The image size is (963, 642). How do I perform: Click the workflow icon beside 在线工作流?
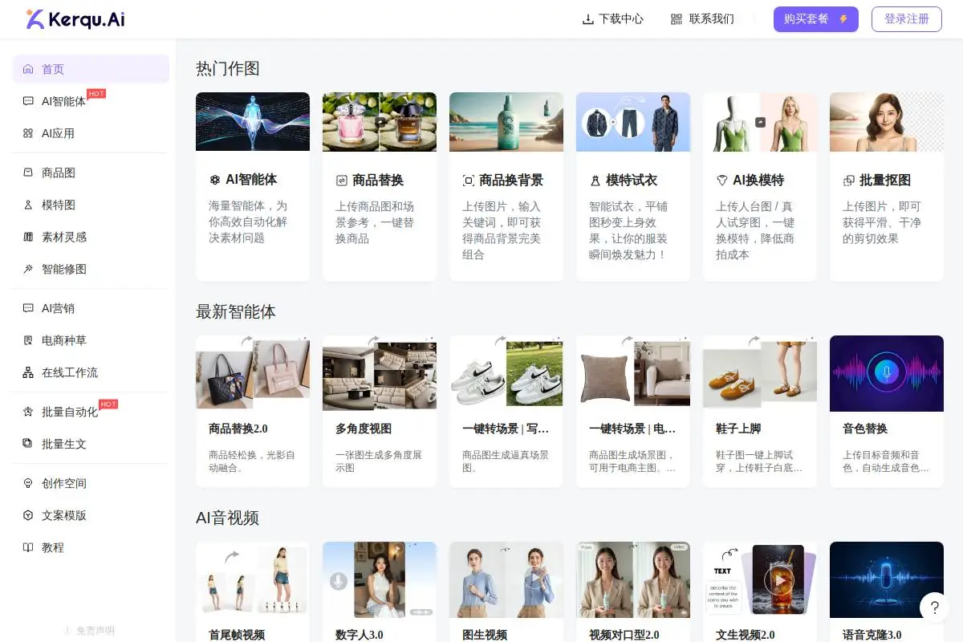(x=28, y=372)
